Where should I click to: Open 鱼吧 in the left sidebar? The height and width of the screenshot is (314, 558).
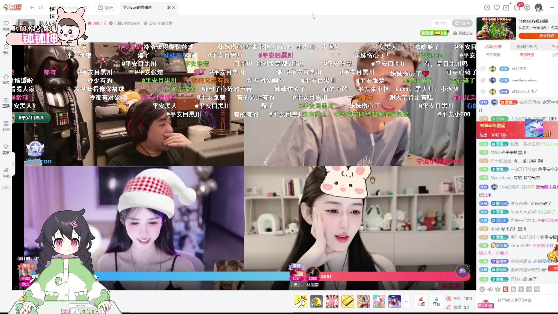pos(6,173)
